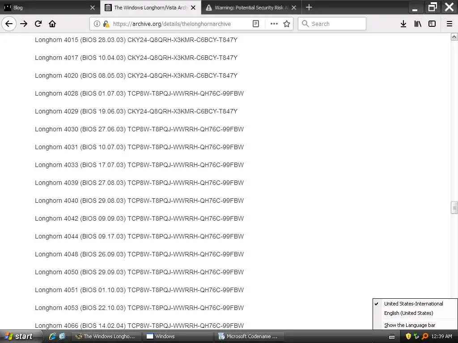Click the Longhorn 4015 product key line

[136, 40]
